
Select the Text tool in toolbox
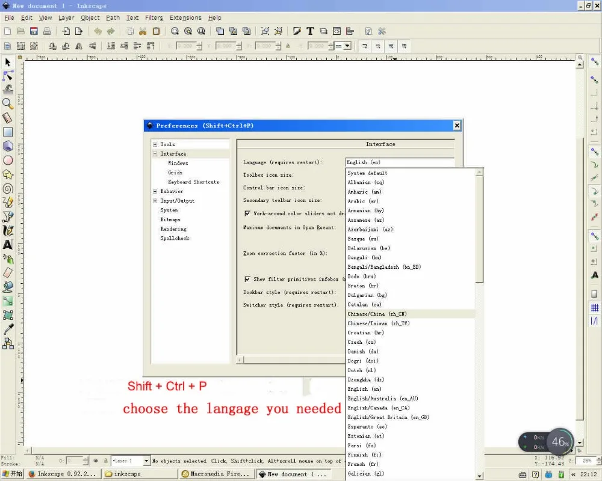[8, 245]
